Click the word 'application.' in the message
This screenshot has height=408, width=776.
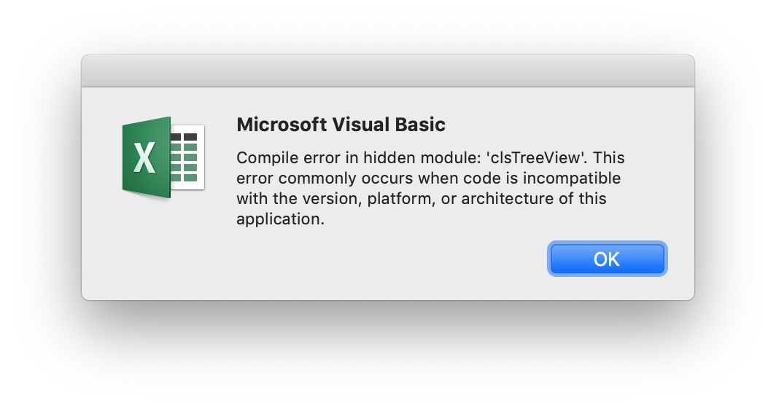pyautogui.click(x=280, y=219)
